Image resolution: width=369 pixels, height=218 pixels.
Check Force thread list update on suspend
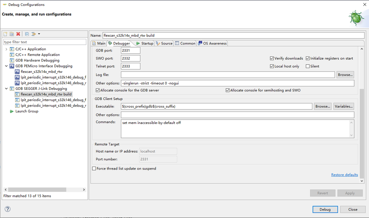(x=94, y=169)
